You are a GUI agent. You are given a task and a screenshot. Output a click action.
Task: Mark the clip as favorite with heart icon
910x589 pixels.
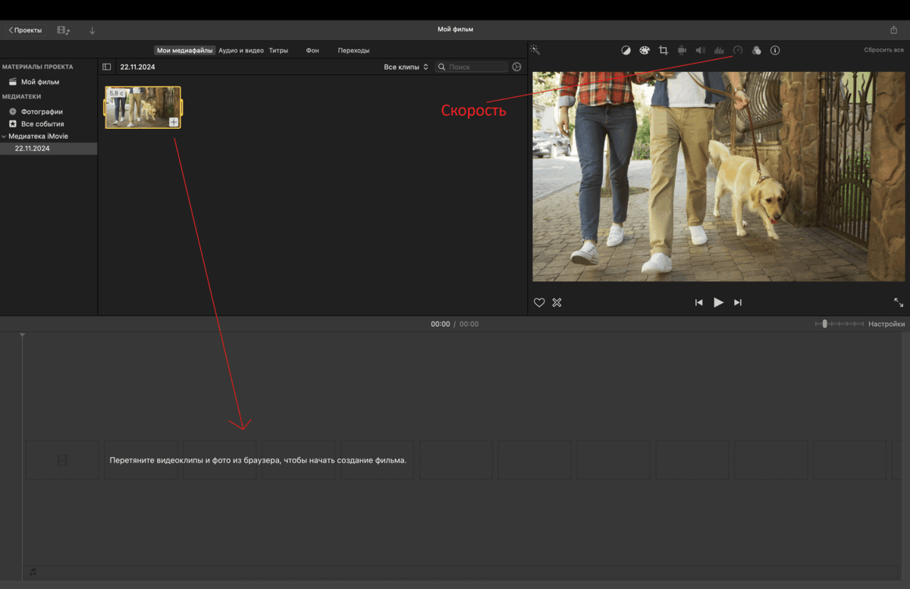(x=539, y=302)
